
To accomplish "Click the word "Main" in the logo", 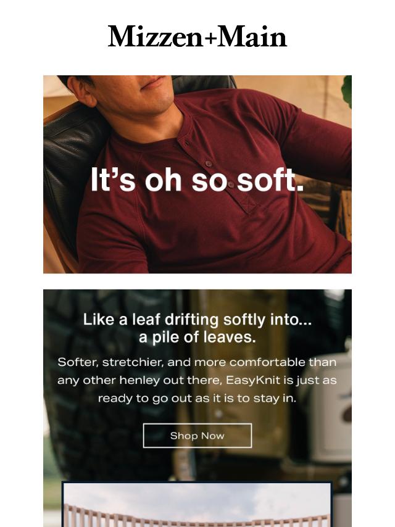I will point(252,36).
